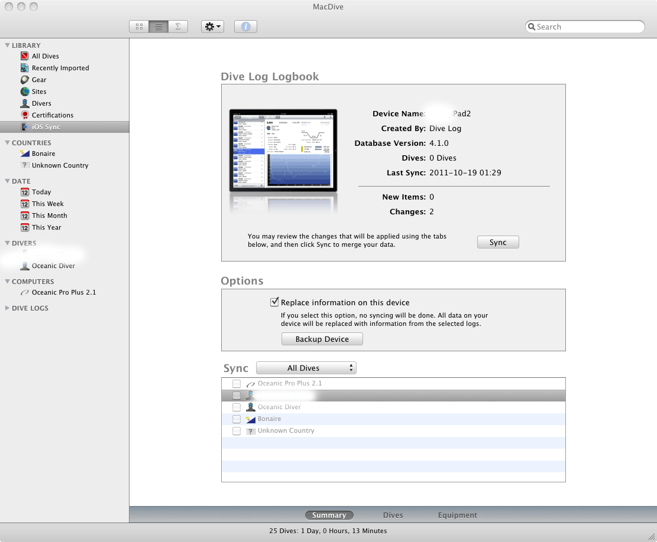Open the All Dives sync dropdown
657x542 pixels.
[x=306, y=368]
